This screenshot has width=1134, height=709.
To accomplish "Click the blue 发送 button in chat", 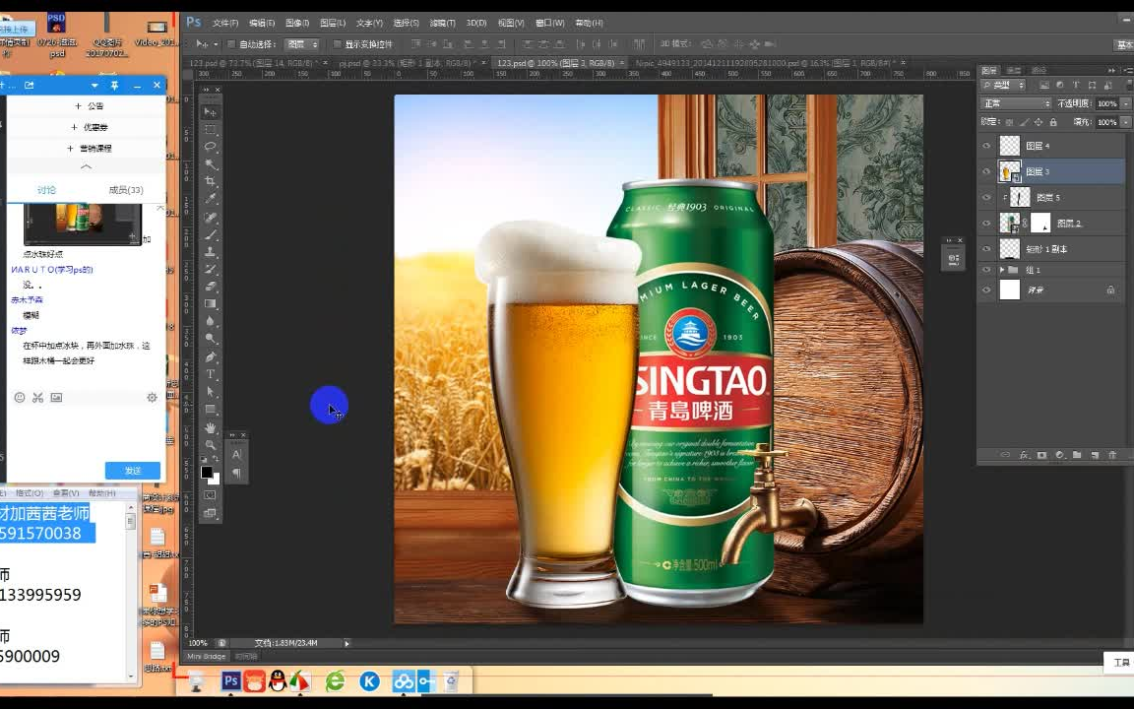I will pyautogui.click(x=133, y=471).
